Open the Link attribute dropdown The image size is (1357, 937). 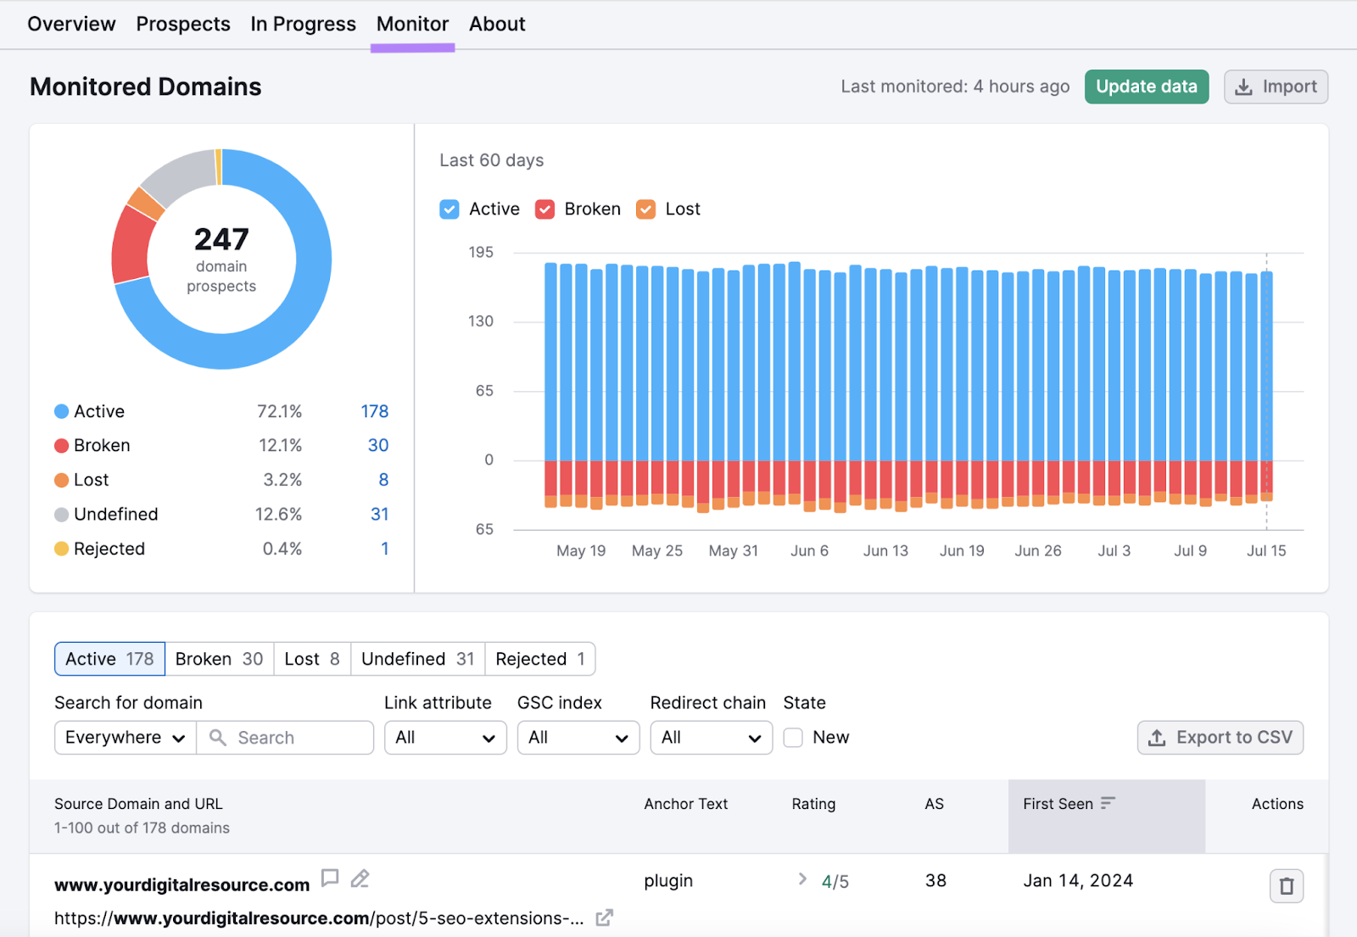click(445, 737)
